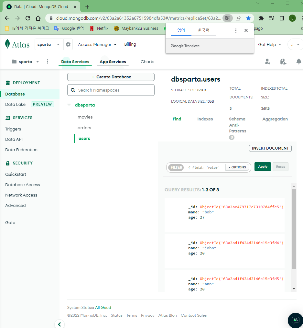
Task: Select the Find tab
Action: coord(177,119)
